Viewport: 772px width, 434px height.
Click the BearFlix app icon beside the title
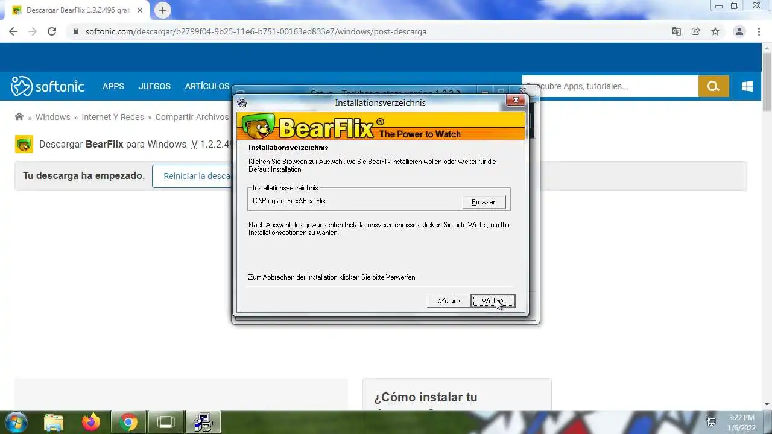(x=24, y=144)
